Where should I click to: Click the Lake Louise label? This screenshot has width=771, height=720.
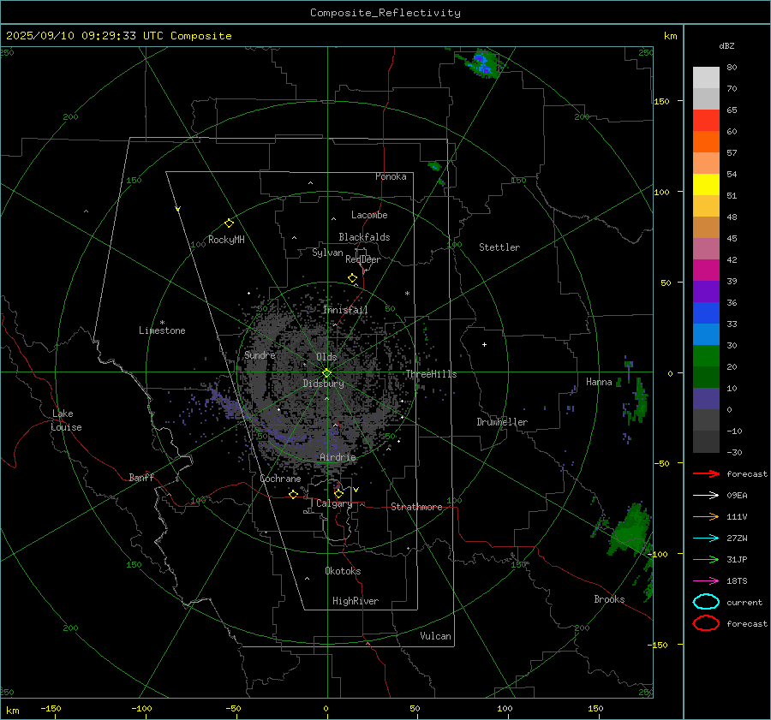(66, 420)
